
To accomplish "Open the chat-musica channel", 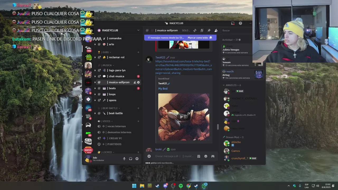I will pos(119,76).
